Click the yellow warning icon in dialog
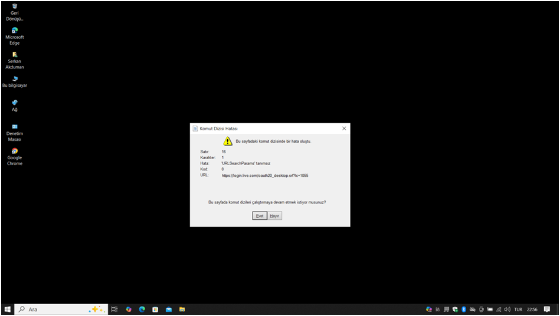The width and height of the screenshot is (560, 316). (228, 141)
